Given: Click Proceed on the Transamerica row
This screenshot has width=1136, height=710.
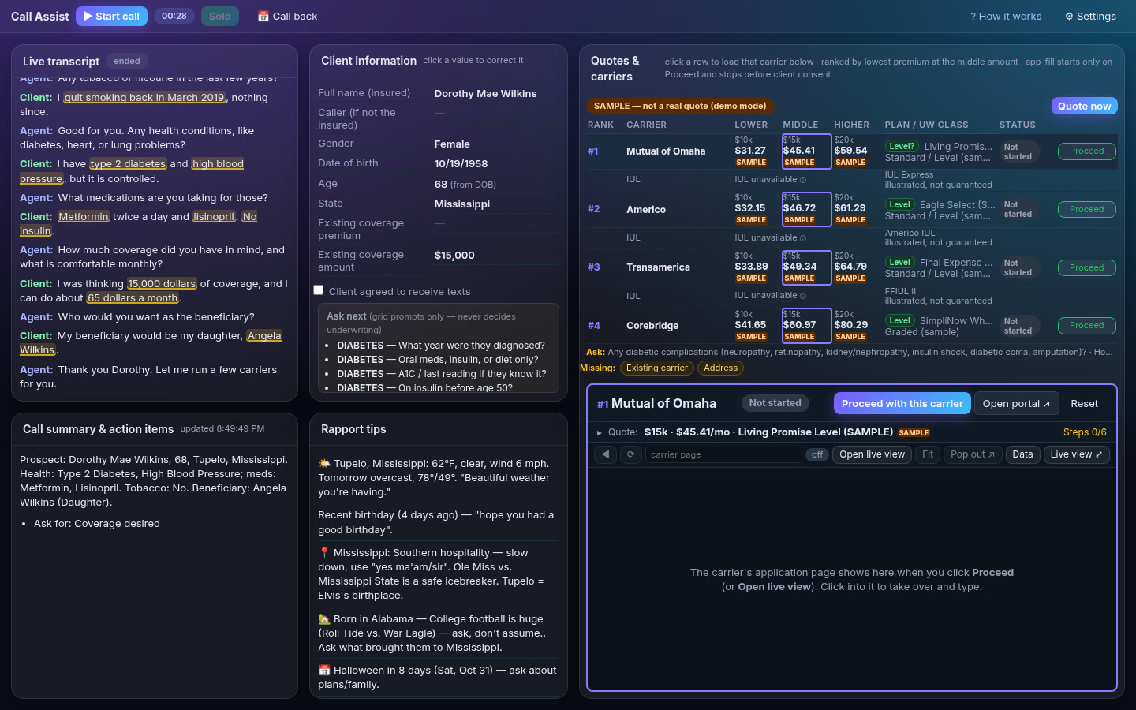Looking at the screenshot, I should tap(1086, 267).
